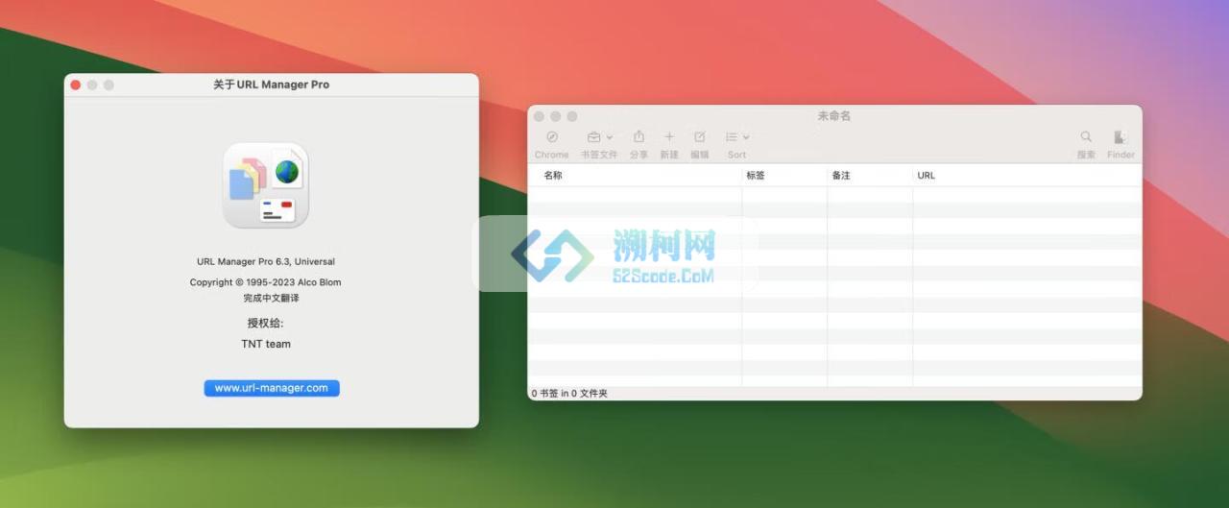The height and width of the screenshot is (508, 1229).
Task: Click the URL Manager Pro app icon
Action: 266,186
